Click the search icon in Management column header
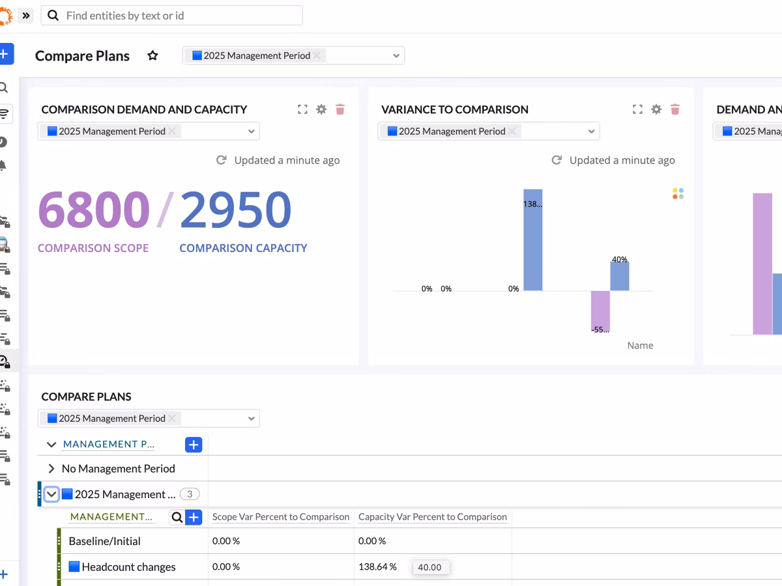782x586 pixels. tap(177, 518)
